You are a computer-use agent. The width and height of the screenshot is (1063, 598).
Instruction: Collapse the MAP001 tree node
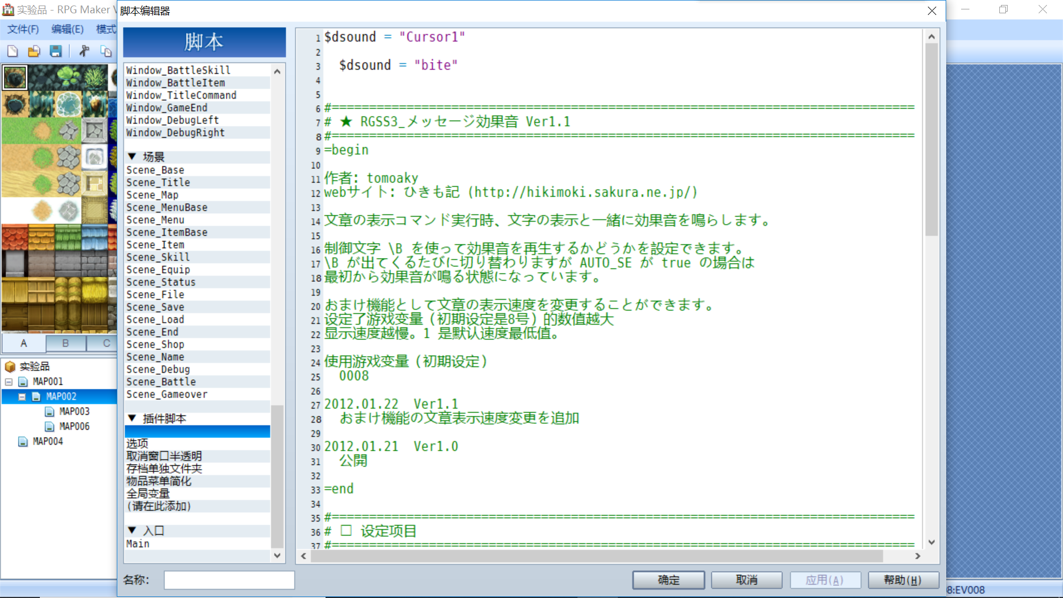coord(9,382)
